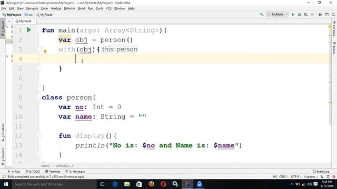This screenshot has width=337, height=189.
Task: Click the collapse dash icon in project panel header
Action: click(9, 21)
